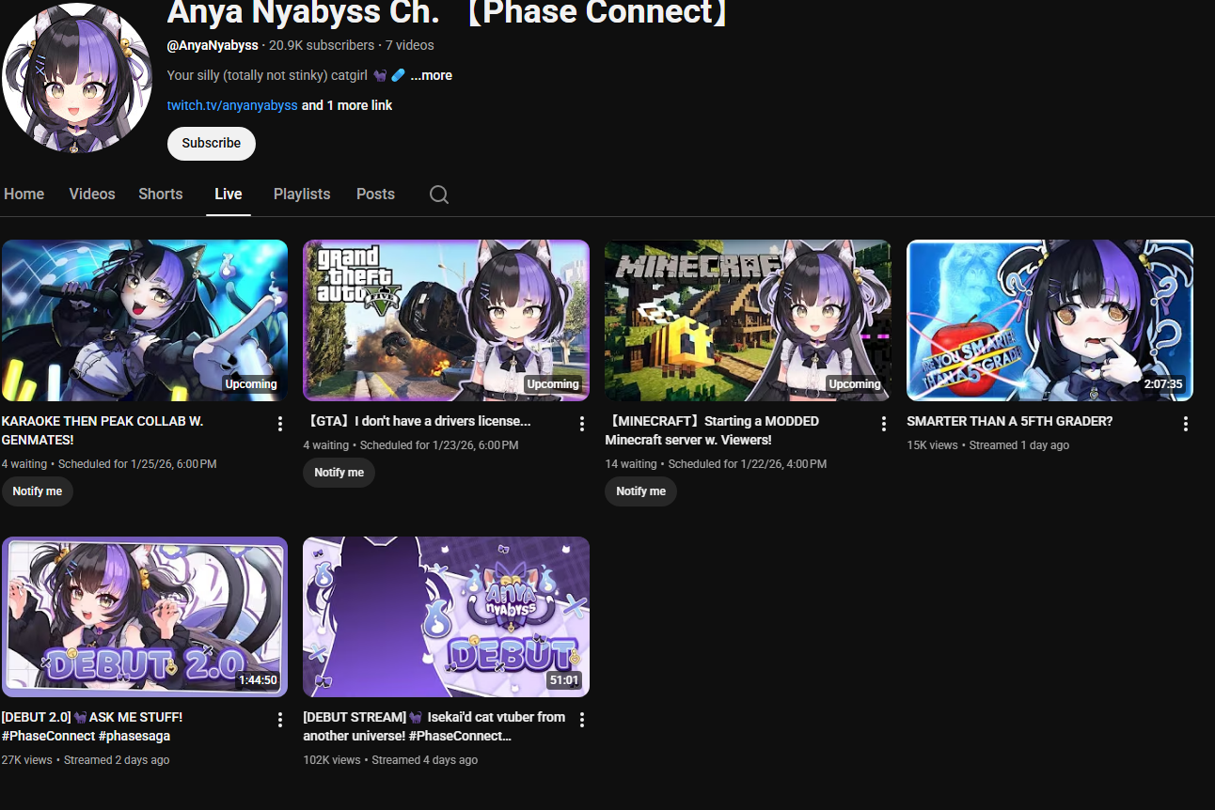
Task: Click 'Scheduled for 1/23/26, 6:00 PM' text
Action: (439, 445)
